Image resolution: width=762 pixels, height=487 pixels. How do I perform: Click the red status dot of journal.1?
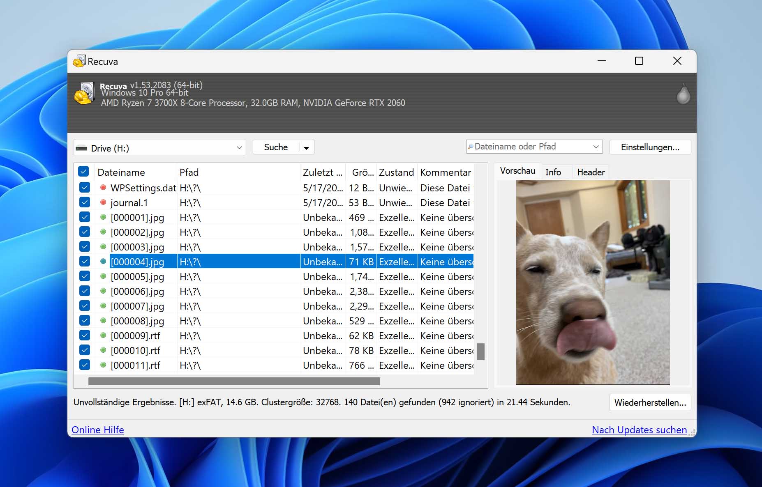pos(103,202)
